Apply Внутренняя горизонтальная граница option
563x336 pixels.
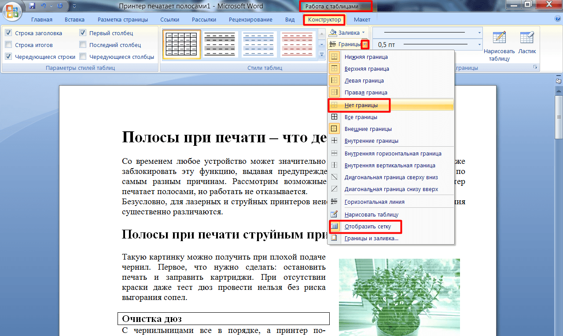(x=391, y=153)
